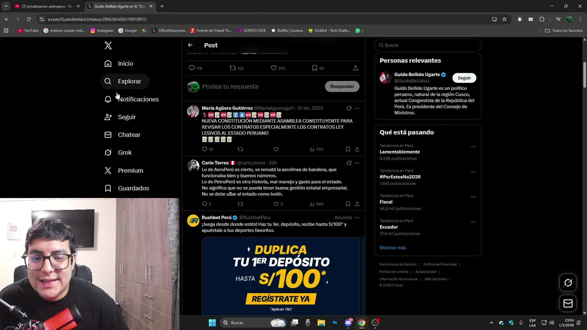The image size is (587, 330).
Task: Open the YouTube bookmark
Action: pyautogui.click(x=28, y=30)
